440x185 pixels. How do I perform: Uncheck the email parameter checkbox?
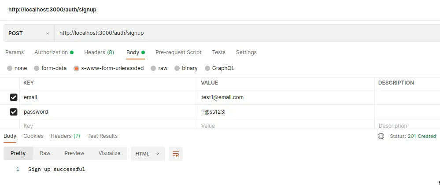click(14, 97)
